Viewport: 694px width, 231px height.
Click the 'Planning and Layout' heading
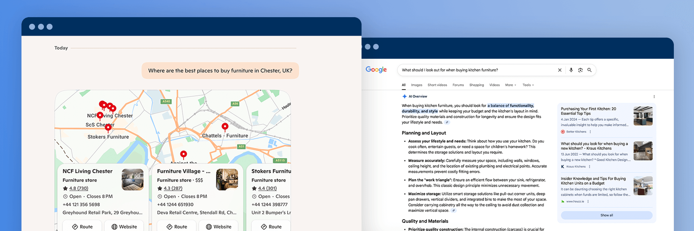[x=424, y=133]
